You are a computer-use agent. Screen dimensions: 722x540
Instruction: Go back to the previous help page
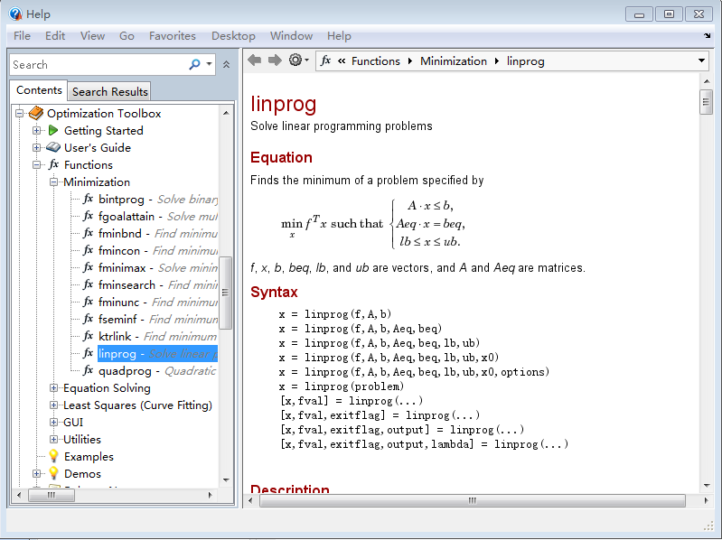[x=254, y=60]
